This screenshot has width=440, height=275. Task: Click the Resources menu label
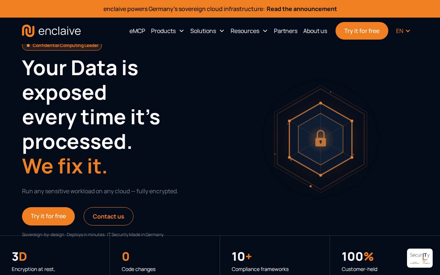[245, 31]
